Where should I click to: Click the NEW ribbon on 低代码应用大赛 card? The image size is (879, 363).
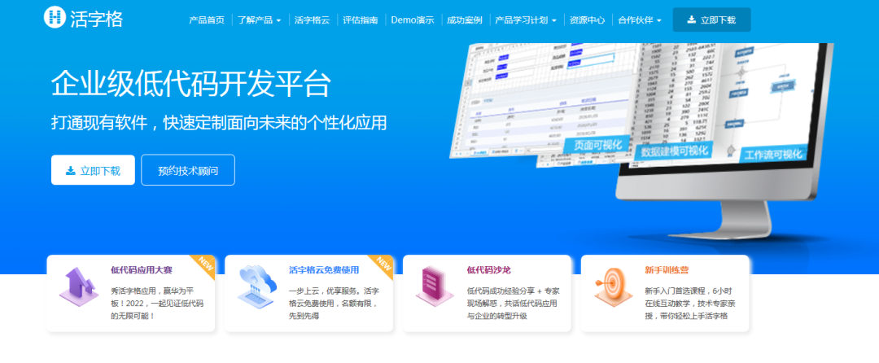click(x=203, y=265)
